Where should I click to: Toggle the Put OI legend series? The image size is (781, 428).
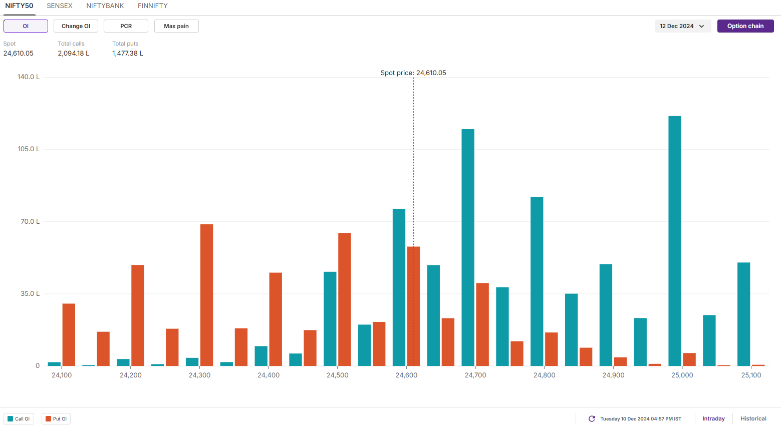[56, 419]
